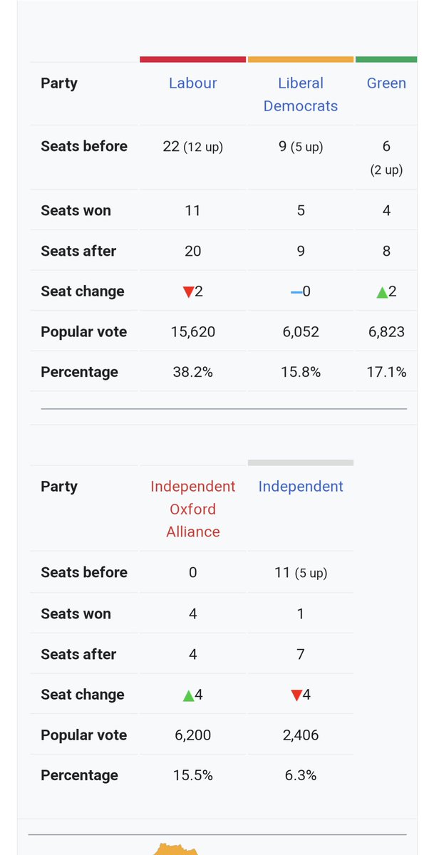
Task: Click the blue dash icon in Liberal Democrats seat change
Action: 296,291
